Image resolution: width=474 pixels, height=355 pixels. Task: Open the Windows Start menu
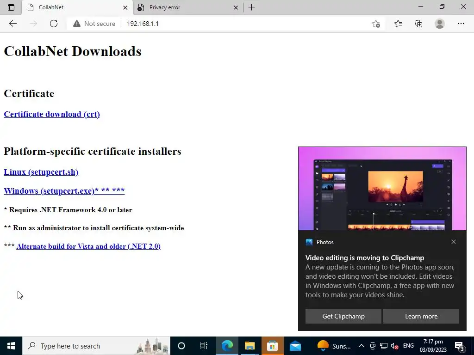11,346
